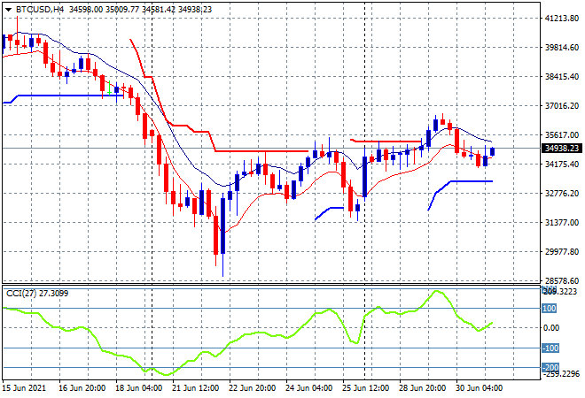The image size is (585, 398).
Task: Click the CCI(27) indicator label
Action: tap(35, 293)
